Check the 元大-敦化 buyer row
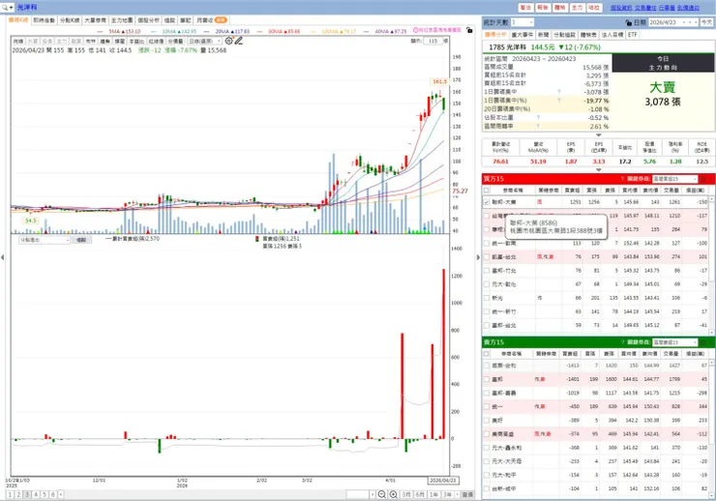 [x=487, y=284]
